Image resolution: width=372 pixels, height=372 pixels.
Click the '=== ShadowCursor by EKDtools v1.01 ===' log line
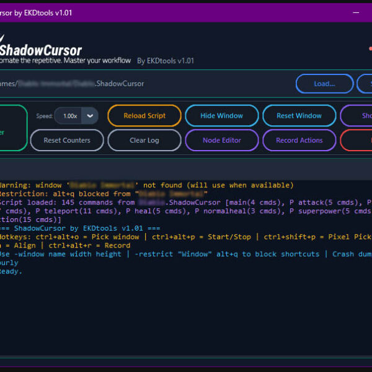[x=80, y=228]
